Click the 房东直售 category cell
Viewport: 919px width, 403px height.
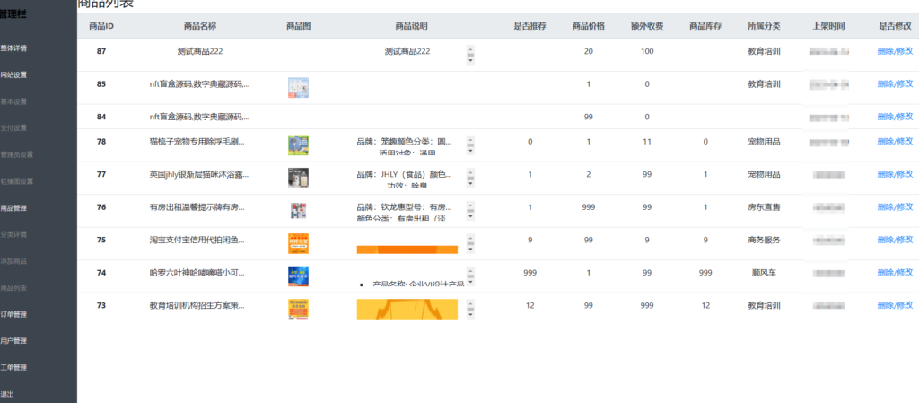pyautogui.click(x=765, y=206)
